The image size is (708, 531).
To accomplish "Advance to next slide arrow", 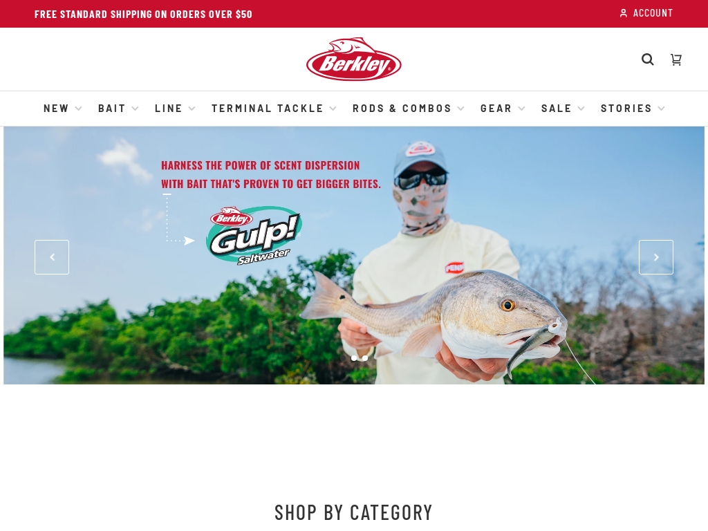I will tap(655, 257).
